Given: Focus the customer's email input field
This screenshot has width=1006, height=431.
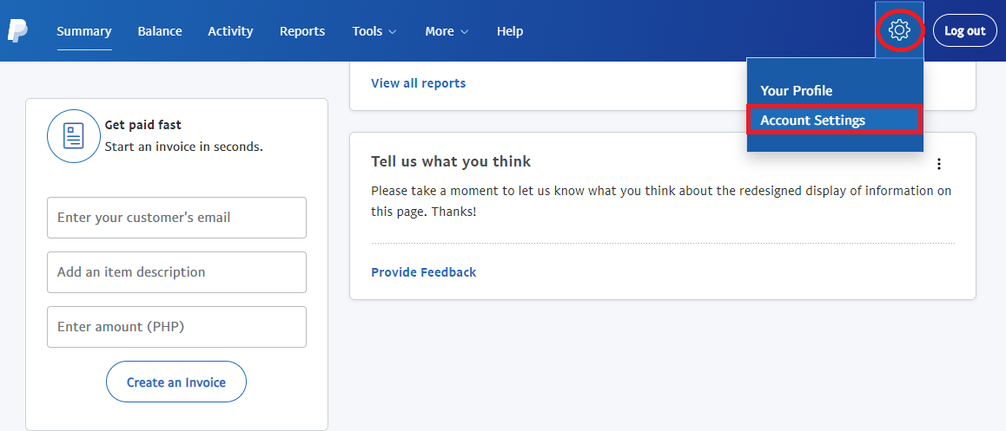Looking at the screenshot, I should pos(176,218).
